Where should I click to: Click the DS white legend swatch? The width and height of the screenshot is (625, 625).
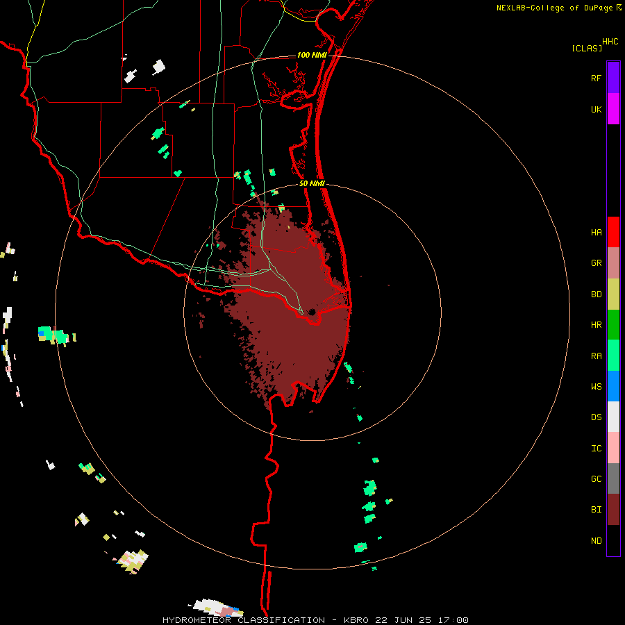[x=613, y=417]
